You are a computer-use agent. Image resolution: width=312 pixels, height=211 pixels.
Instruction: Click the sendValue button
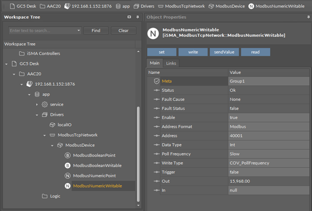click(224, 52)
